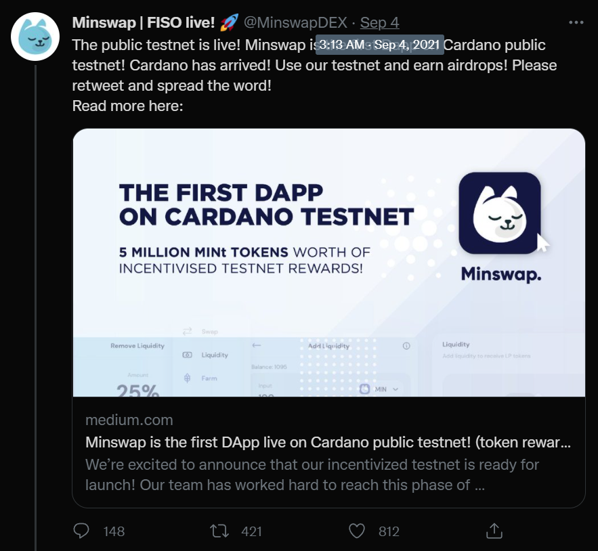Click the "We're excited to announce" card description

(x=312, y=476)
